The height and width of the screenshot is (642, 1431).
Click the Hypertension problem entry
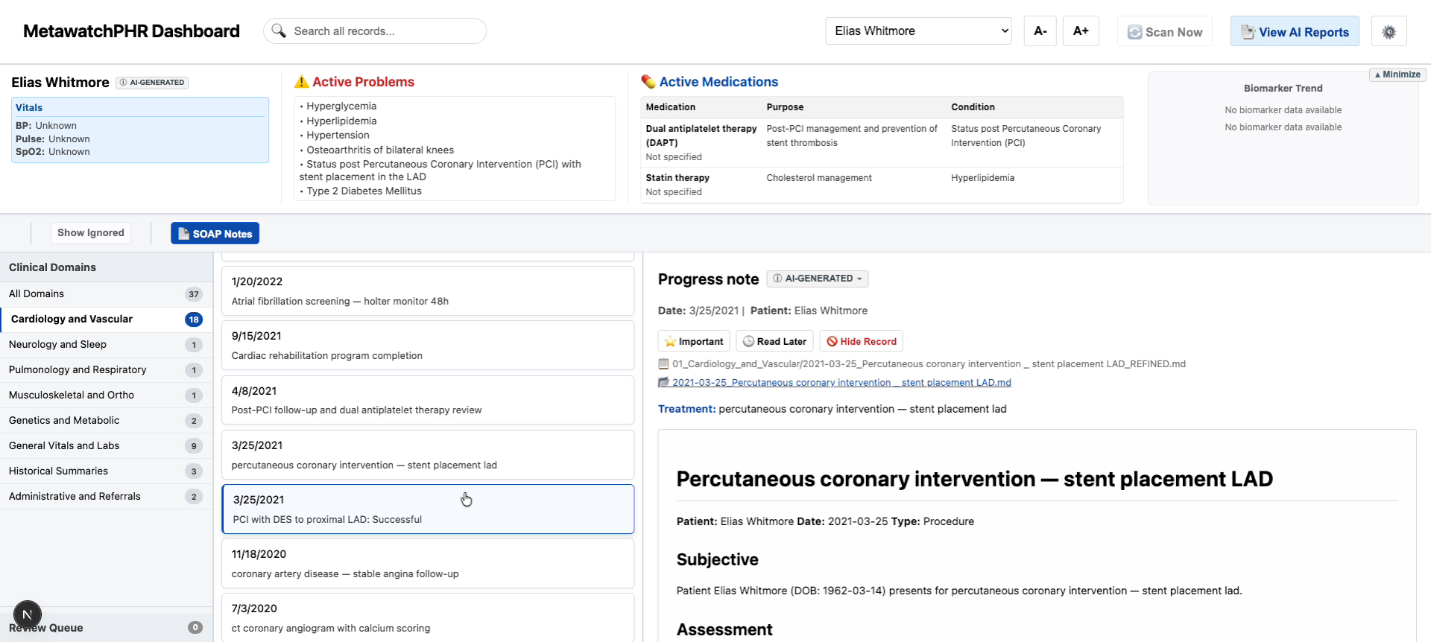(338, 136)
